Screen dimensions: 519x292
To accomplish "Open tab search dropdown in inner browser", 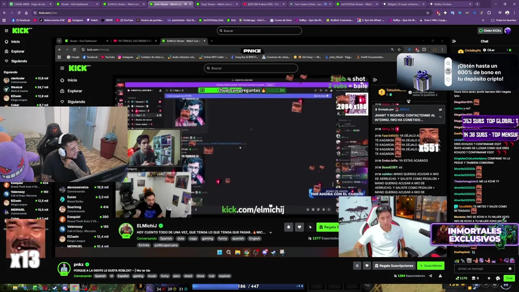I will 59,41.
